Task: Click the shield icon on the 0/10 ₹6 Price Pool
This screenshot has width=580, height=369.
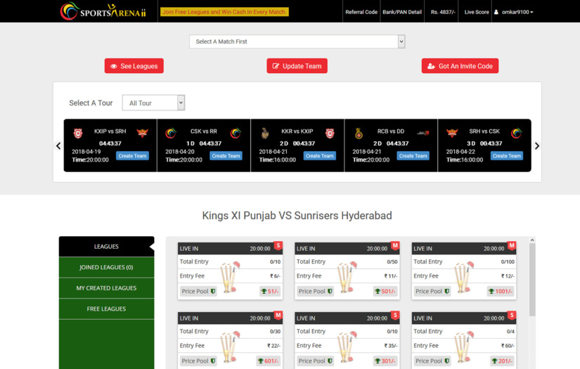Action: (213, 292)
